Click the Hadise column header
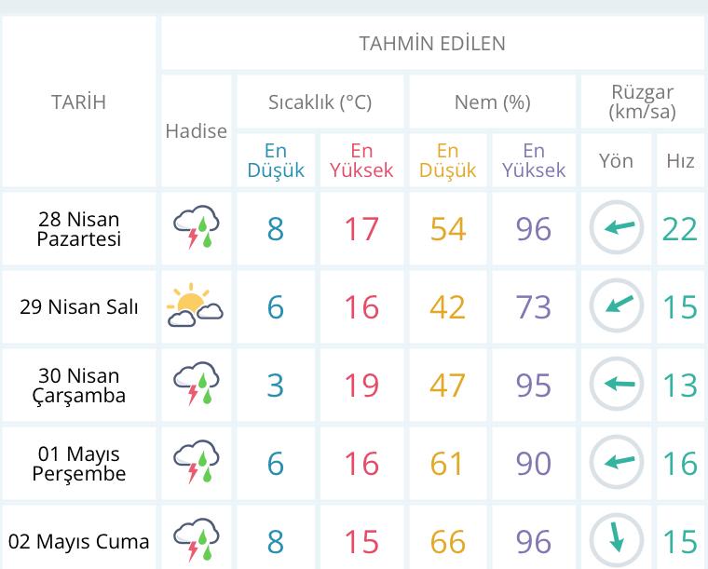The image size is (708, 569). (196, 131)
